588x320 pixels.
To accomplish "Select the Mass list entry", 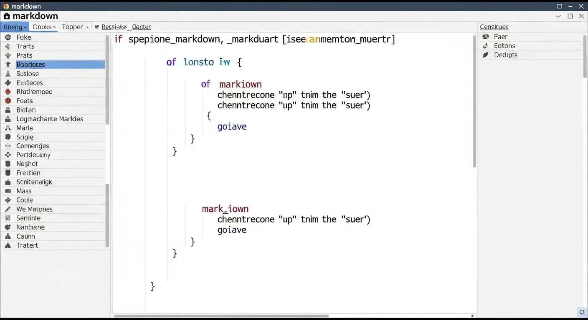I will tap(53, 191).
